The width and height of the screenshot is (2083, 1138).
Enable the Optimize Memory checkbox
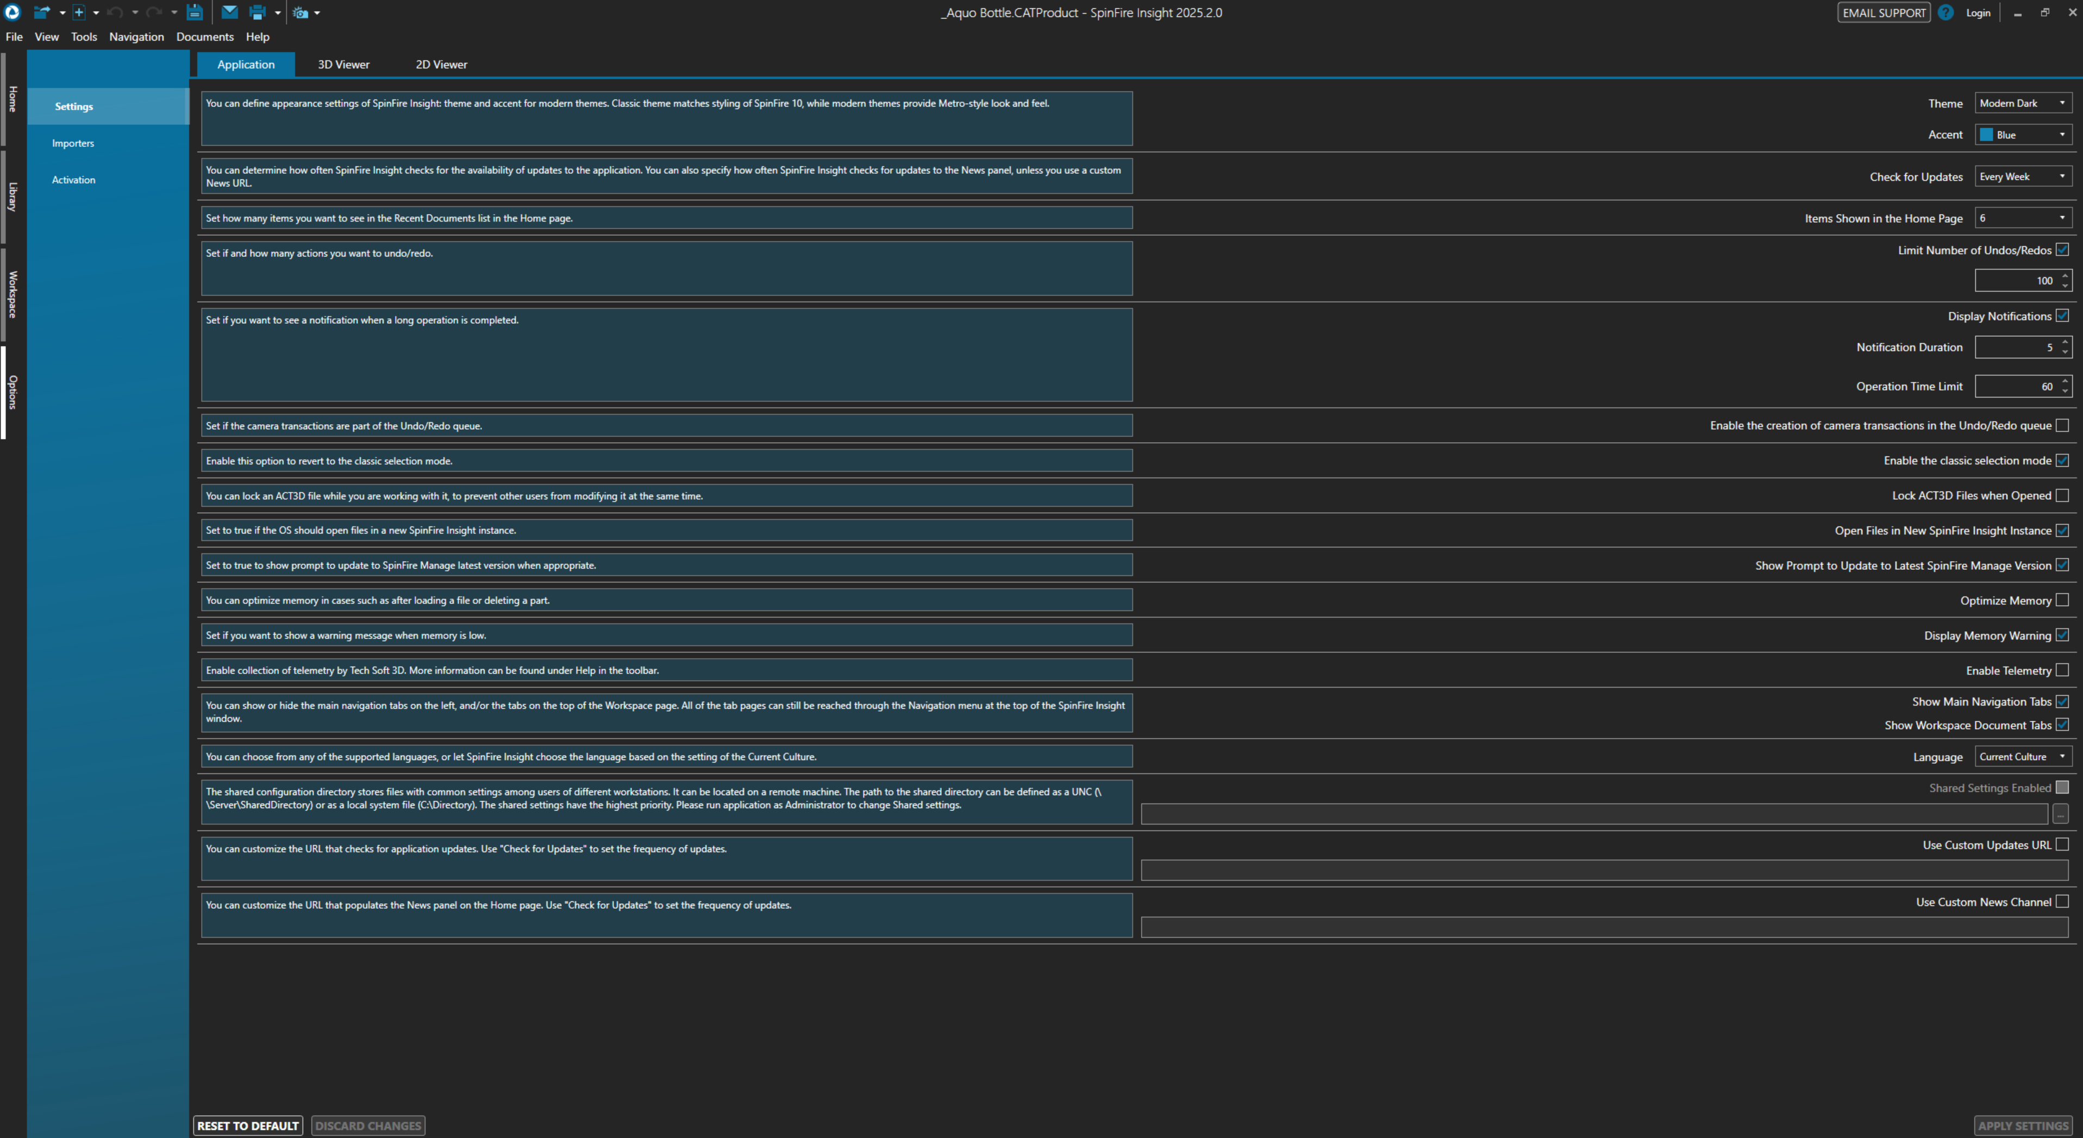[x=2062, y=600]
